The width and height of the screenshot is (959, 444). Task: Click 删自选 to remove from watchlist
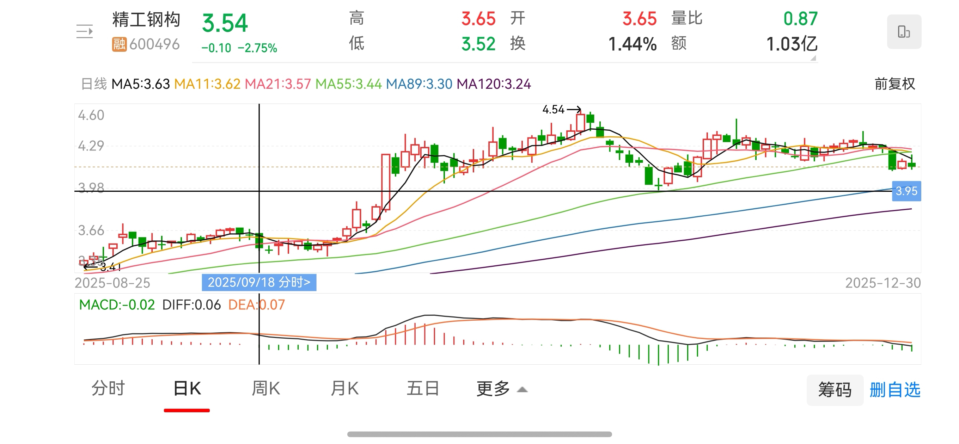pos(894,390)
